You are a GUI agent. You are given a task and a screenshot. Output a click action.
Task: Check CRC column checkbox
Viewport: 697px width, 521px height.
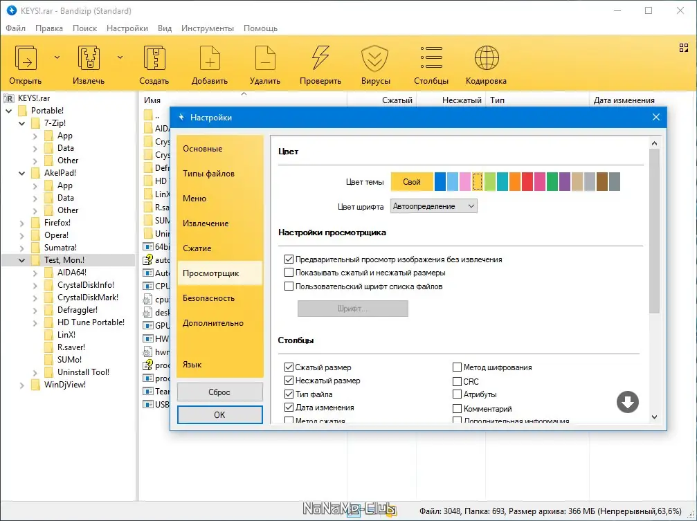point(457,381)
